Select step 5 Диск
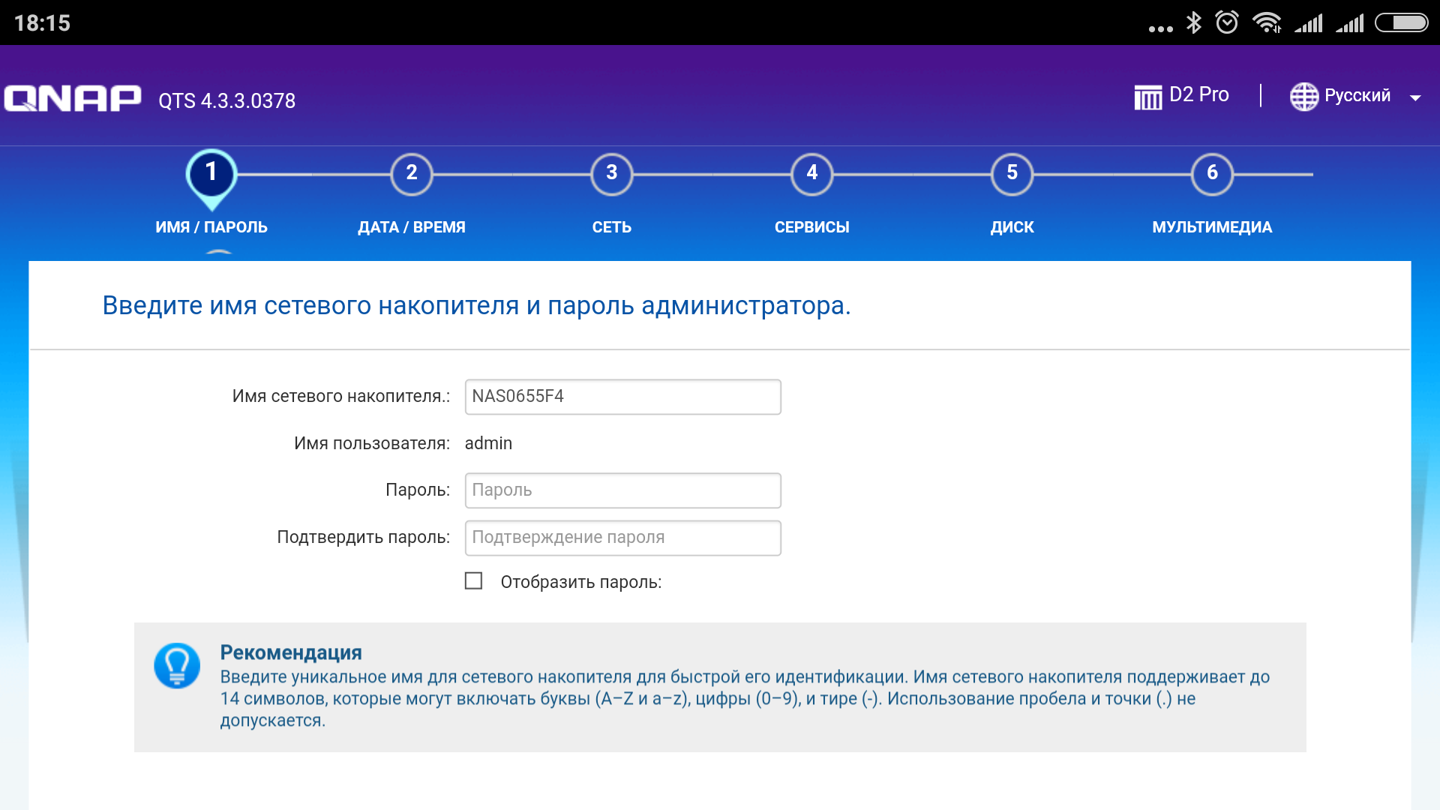 coord(1012,174)
